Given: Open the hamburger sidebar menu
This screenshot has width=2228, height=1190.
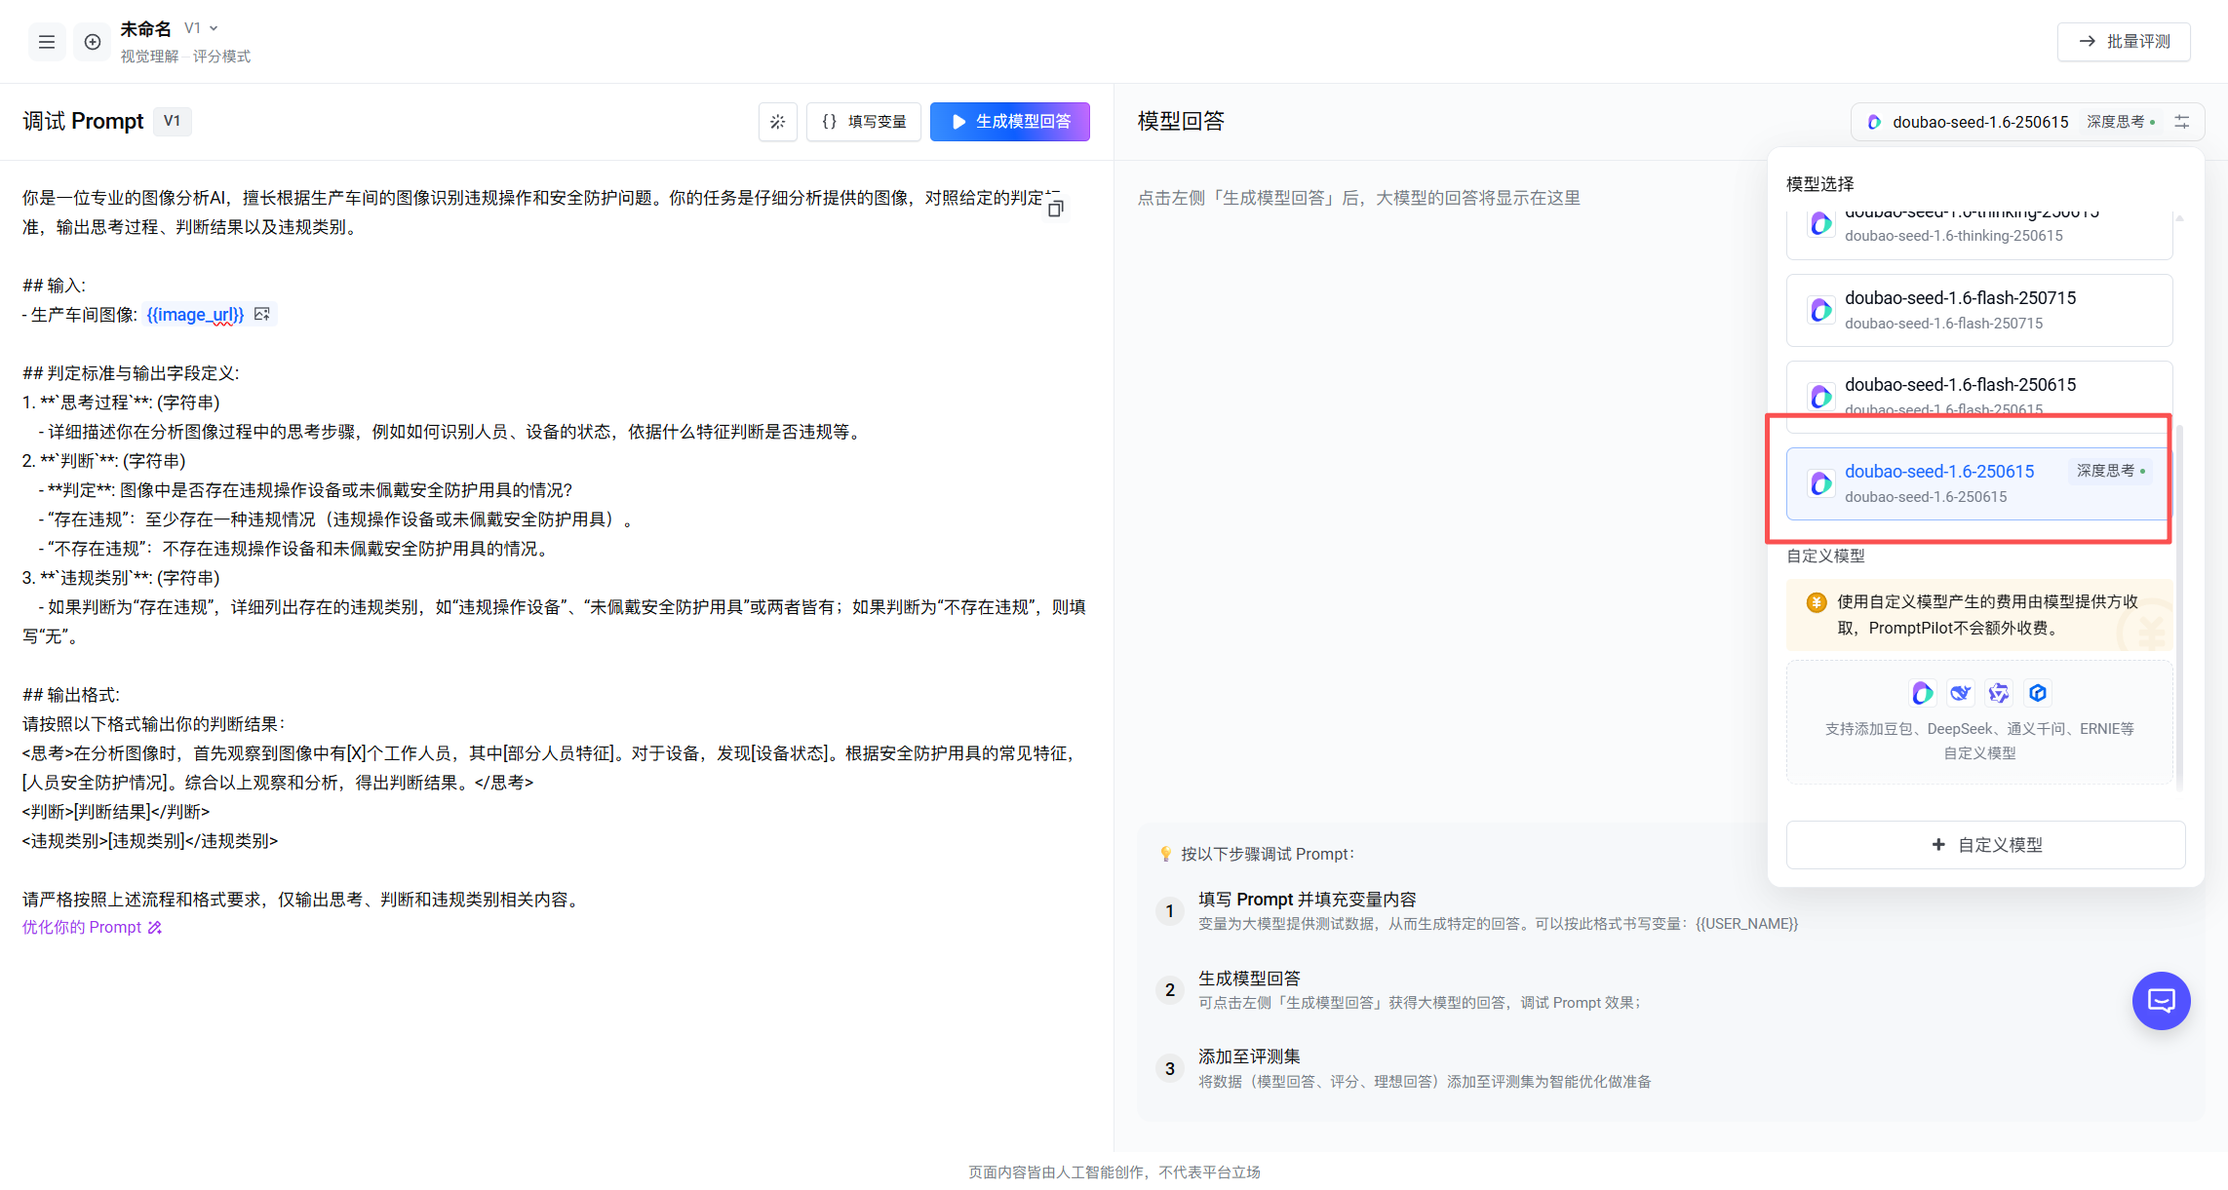Looking at the screenshot, I should coord(46,42).
